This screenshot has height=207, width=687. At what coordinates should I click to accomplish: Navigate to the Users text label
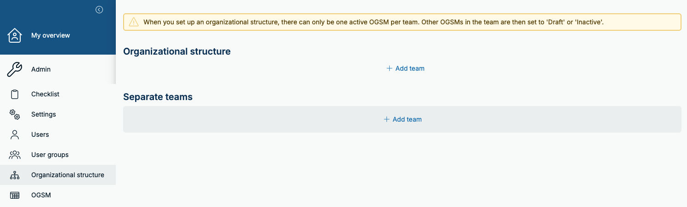tap(40, 134)
